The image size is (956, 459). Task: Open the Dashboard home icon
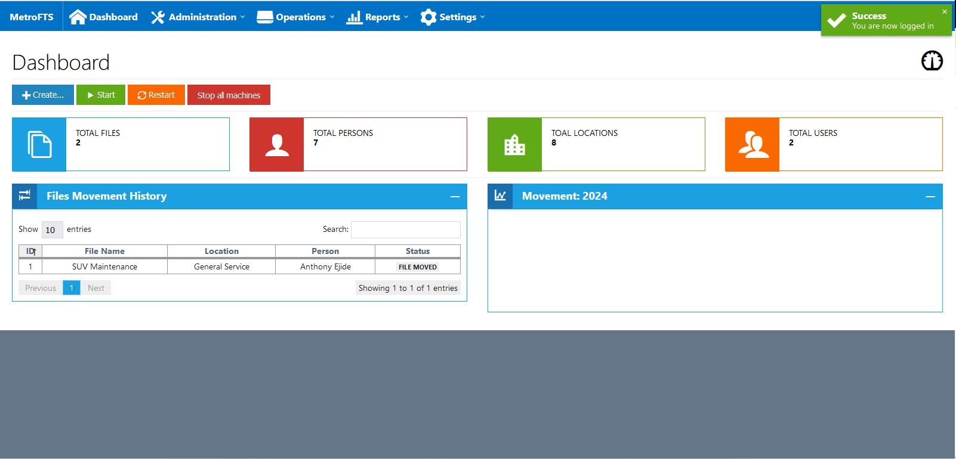78,17
